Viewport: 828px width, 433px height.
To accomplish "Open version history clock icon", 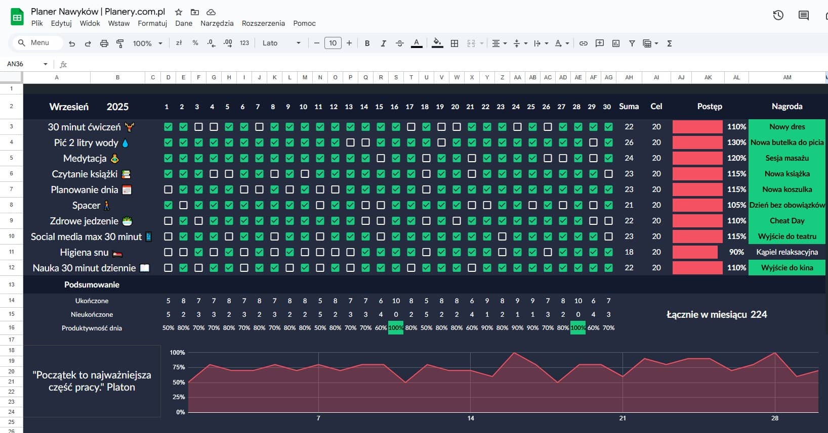I will click(x=778, y=15).
